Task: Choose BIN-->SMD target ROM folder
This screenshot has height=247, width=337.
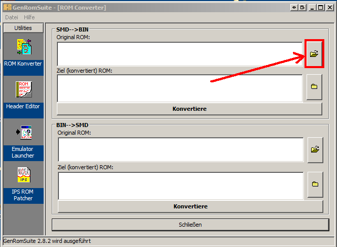Action: coord(315,184)
